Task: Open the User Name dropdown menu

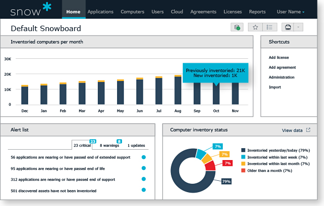Action: coord(290,11)
